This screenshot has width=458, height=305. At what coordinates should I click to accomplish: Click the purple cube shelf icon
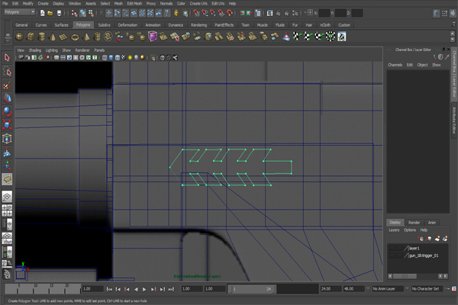pos(153,37)
